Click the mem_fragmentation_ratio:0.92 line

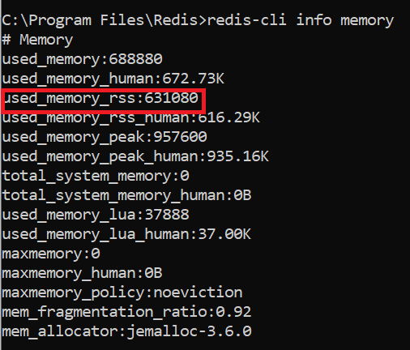126,312
